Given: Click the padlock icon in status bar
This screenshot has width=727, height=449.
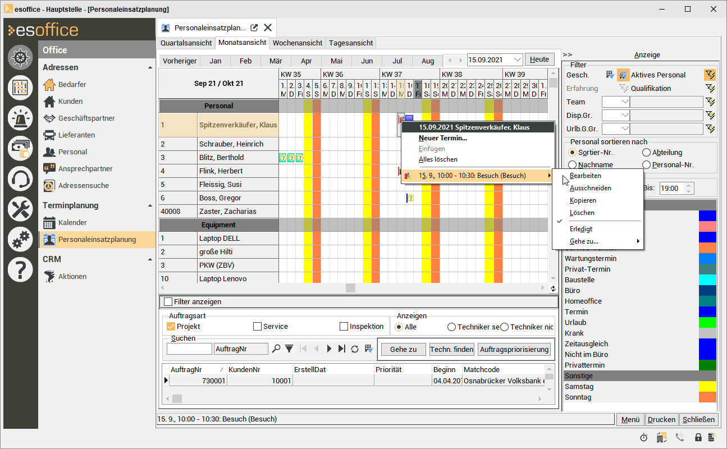Looking at the screenshot, I should 698,437.
